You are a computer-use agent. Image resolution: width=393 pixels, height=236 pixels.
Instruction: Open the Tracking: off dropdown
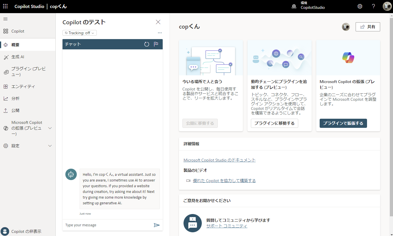point(79,33)
